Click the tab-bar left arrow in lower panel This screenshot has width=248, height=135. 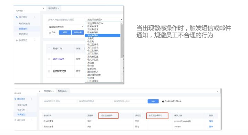[40, 91]
